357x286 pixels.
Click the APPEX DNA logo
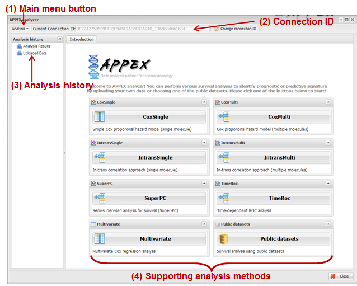(93, 67)
